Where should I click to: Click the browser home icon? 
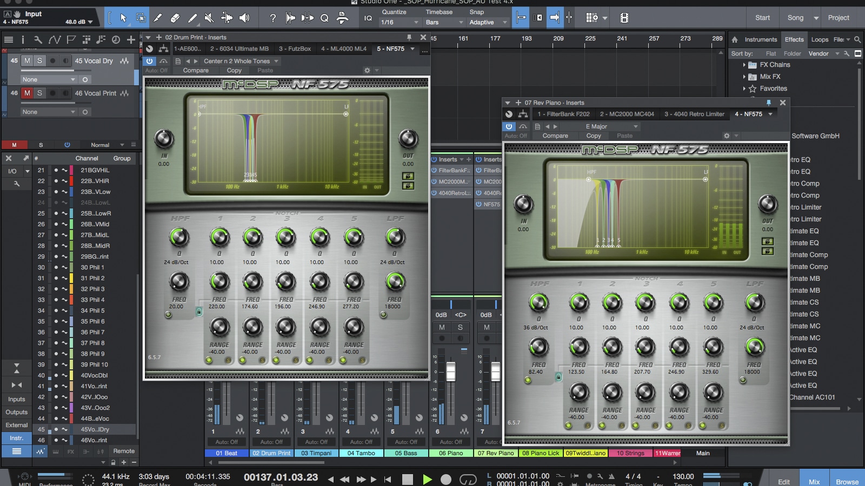click(x=735, y=39)
